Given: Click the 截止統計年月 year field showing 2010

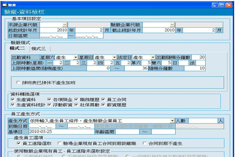Looking at the screenshot, I should (x=159, y=30).
